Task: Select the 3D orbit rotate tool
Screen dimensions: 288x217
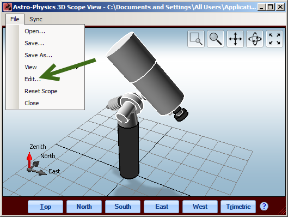Action: (255, 39)
